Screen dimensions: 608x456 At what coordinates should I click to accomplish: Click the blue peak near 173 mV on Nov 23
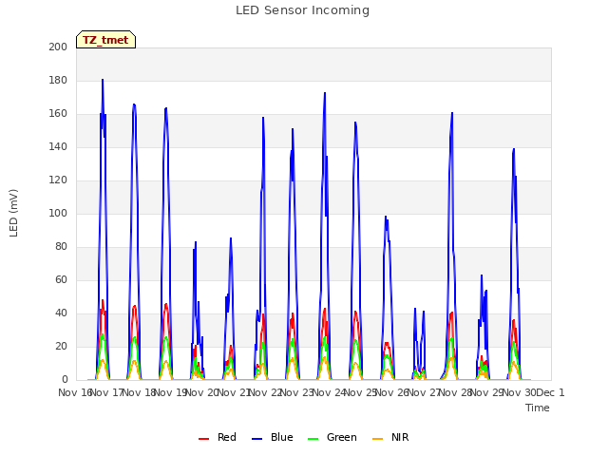point(325,93)
